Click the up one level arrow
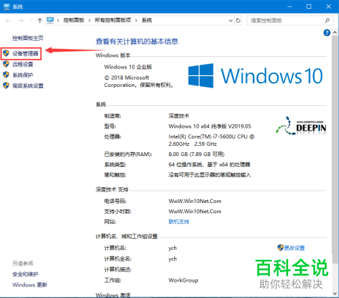Image resolution: width=339 pixels, height=298 pixels. click(40, 20)
